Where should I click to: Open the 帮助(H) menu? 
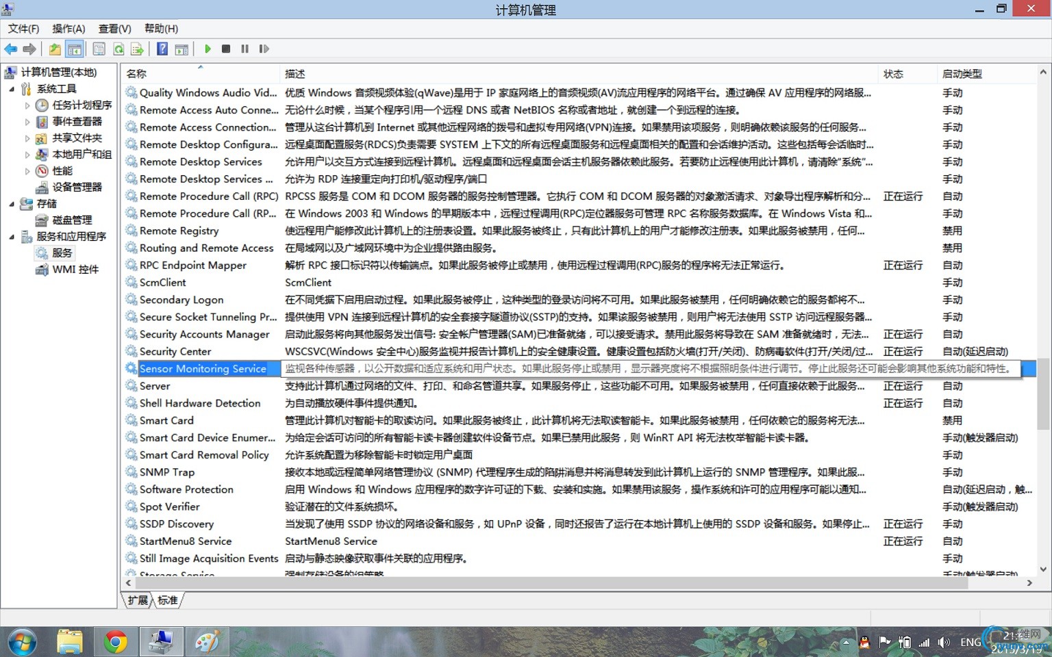(x=161, y=29)
